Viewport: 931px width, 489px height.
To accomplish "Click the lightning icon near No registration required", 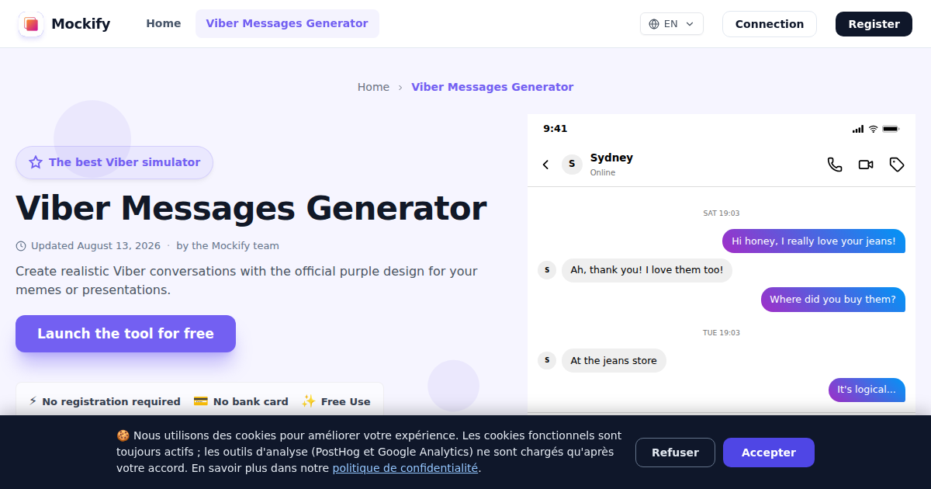I will coord(33,401).
